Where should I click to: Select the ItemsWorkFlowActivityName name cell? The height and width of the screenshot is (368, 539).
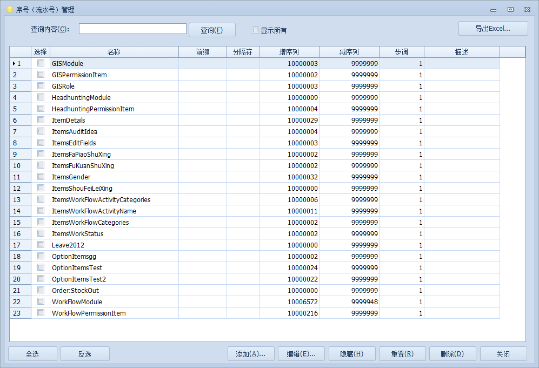point(114,211)
